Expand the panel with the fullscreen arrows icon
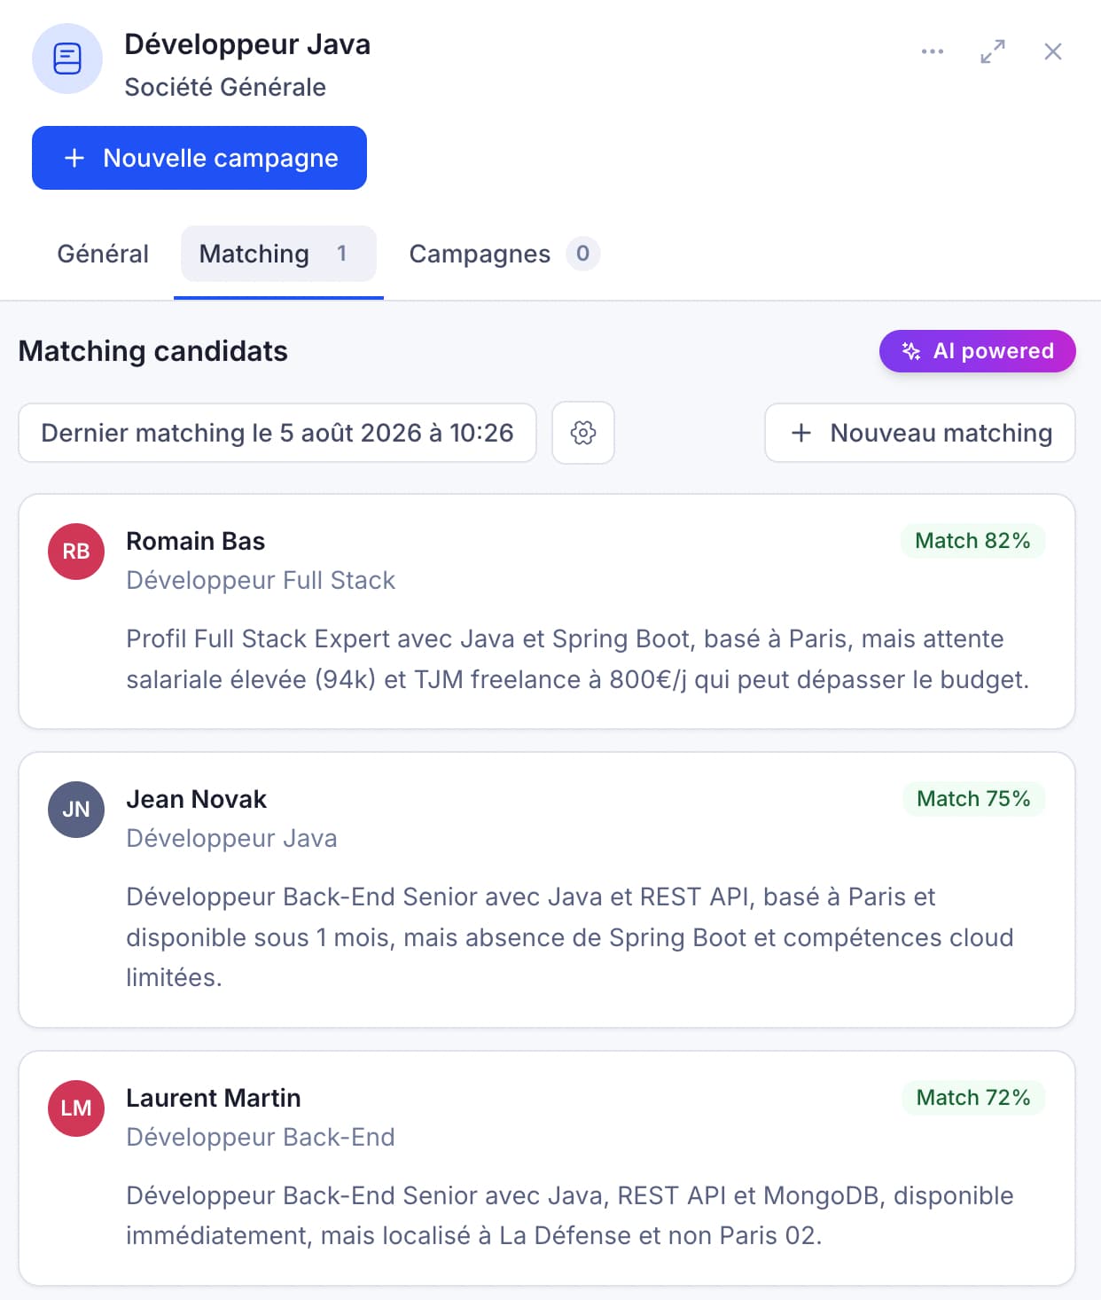1101x1300 pixels. coord(992,51)
